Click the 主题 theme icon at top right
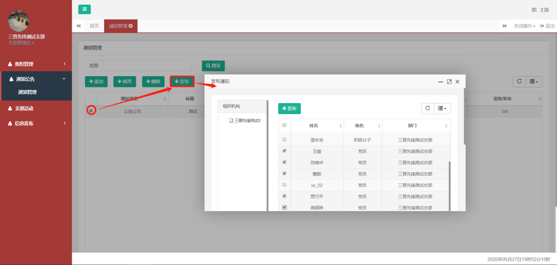 click(534, 10)
